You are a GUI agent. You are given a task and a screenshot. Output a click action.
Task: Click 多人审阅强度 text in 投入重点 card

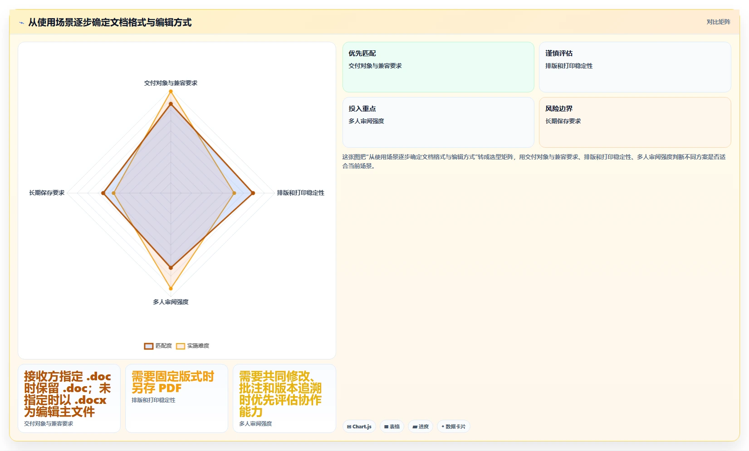(x=366, y=121)
